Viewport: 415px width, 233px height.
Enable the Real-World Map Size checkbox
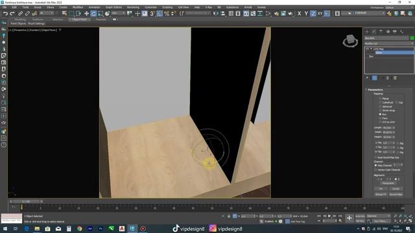point(387,157)
